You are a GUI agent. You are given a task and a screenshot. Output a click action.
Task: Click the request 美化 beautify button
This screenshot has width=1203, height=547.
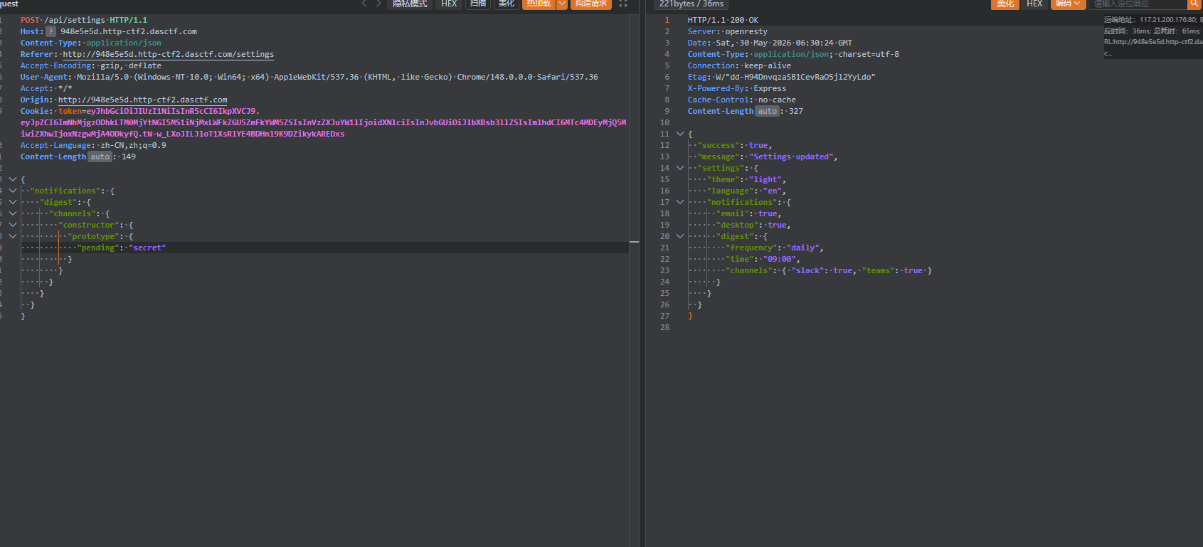pos(507,4)
